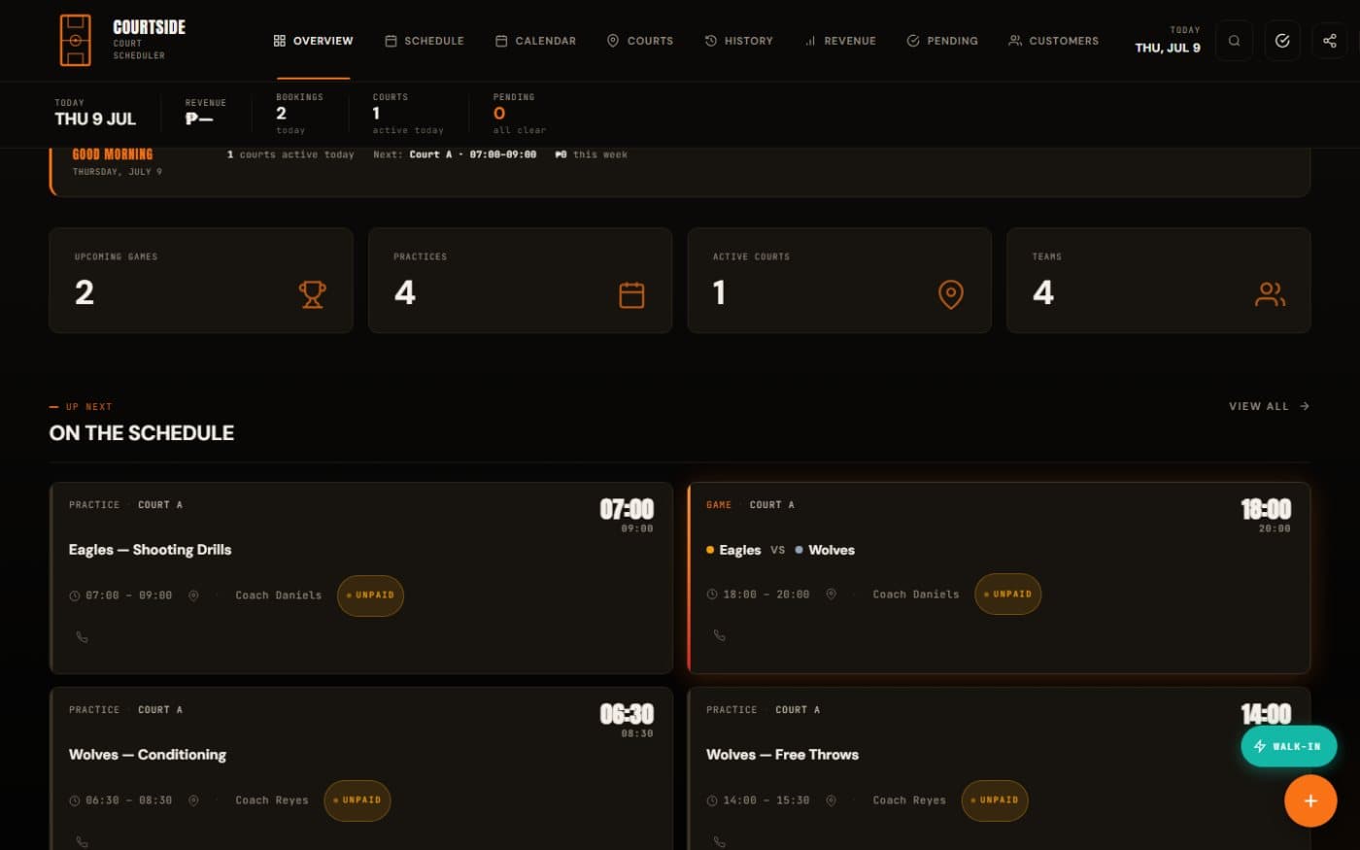Go to the Calendar tab
This screenshot has height=850, width=1360.
535,41
